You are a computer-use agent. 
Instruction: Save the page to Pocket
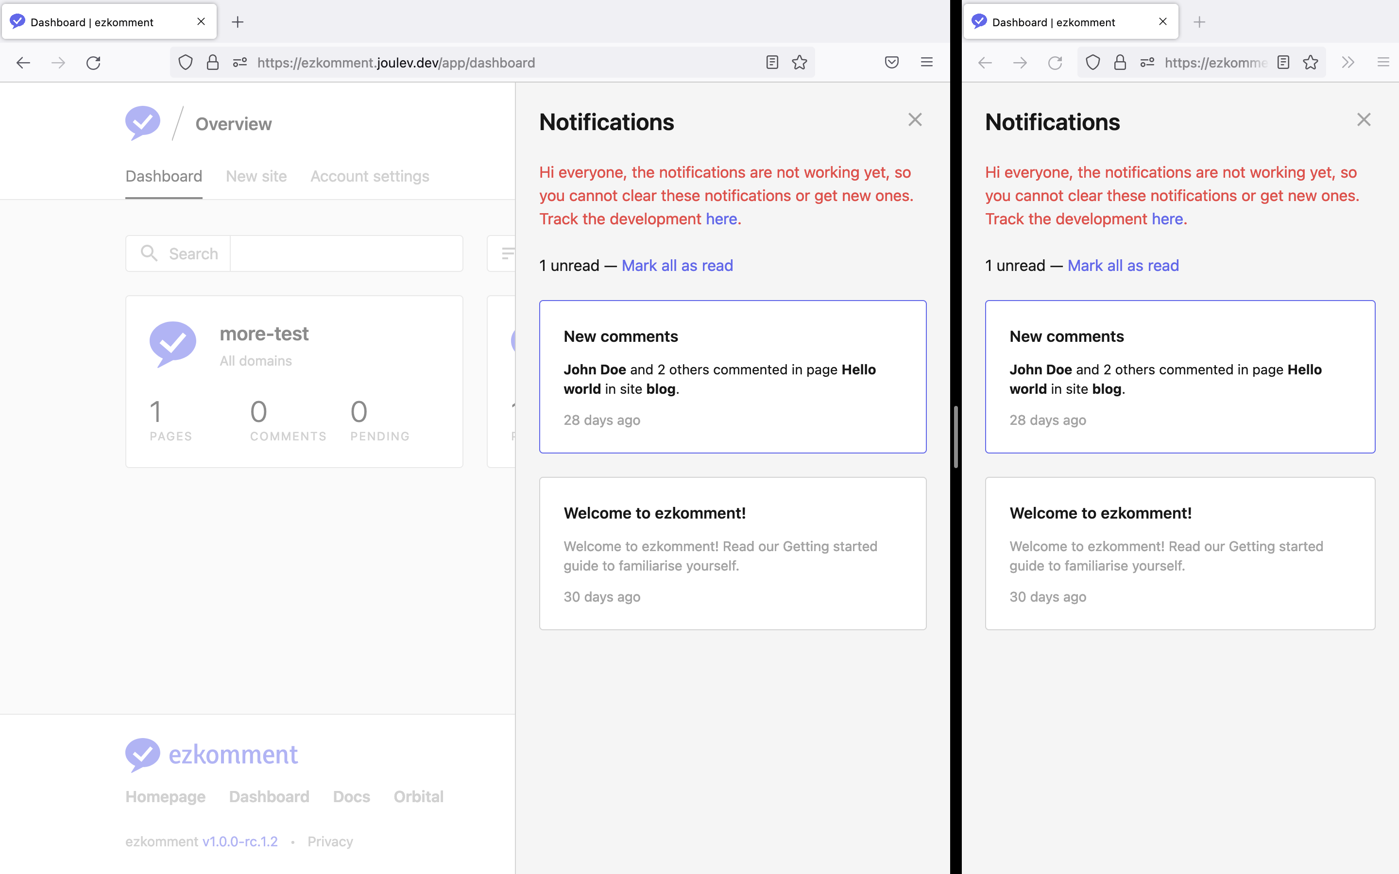[892, 62]
